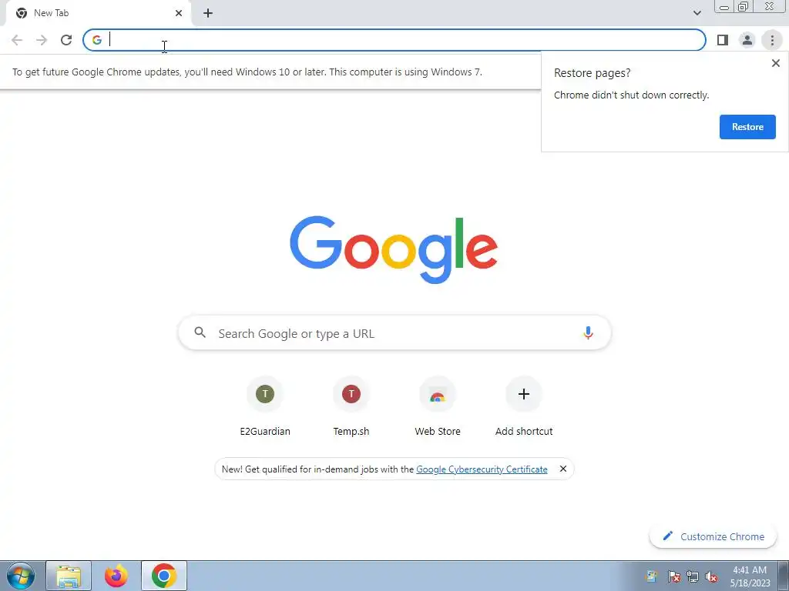
Task: Click the Google logo
Action: (394, 250)
